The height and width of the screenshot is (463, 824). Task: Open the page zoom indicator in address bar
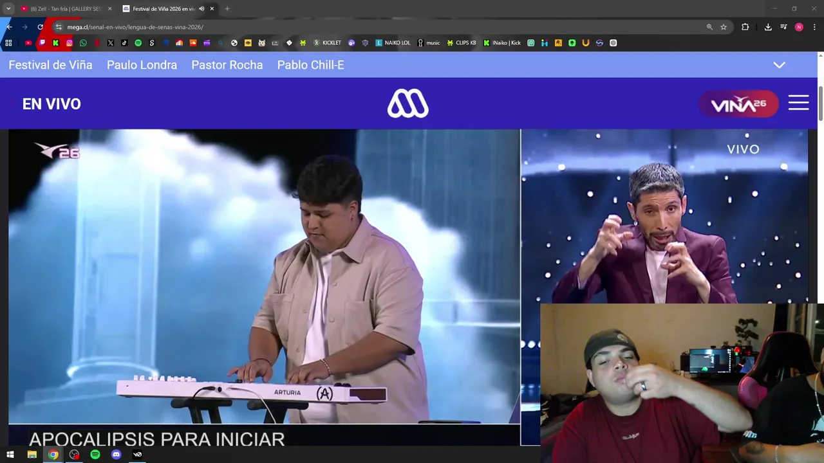tap(709, 27)
